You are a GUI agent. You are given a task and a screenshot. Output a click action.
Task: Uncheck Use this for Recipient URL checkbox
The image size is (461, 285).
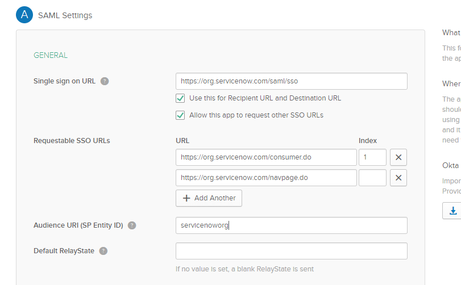[180, 98]
